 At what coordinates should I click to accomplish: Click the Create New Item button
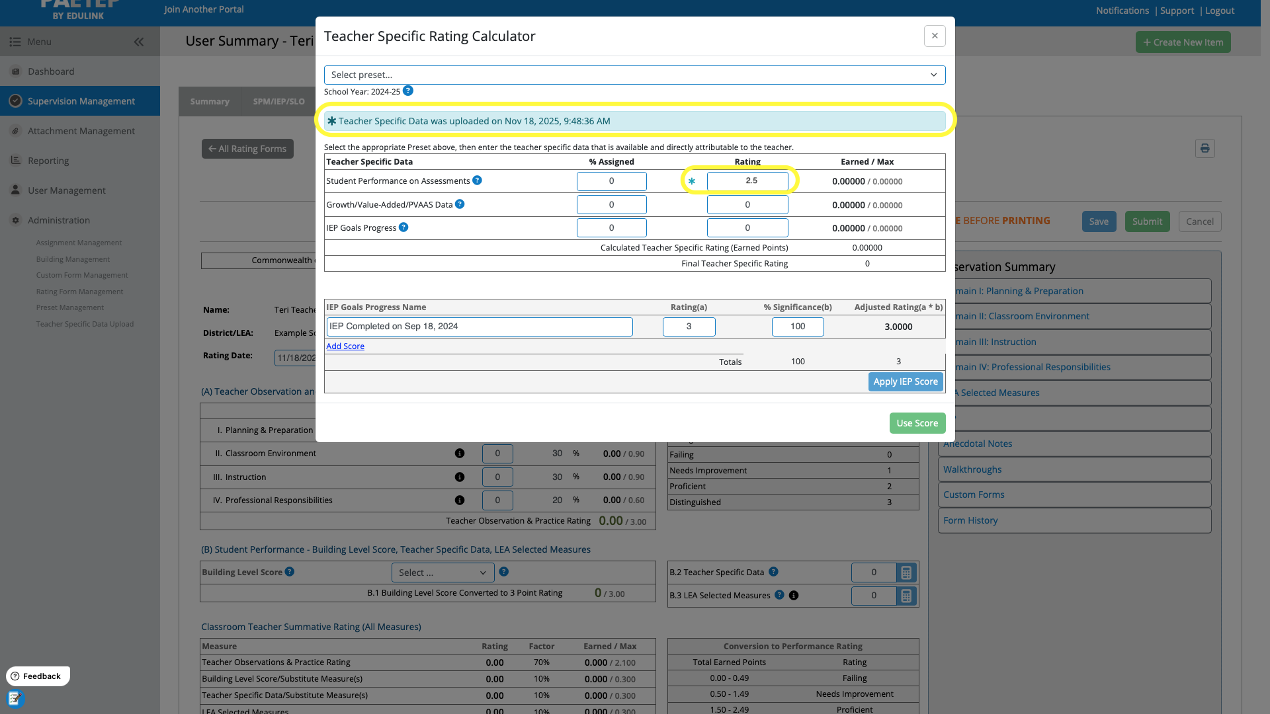tap(1183, 42)
